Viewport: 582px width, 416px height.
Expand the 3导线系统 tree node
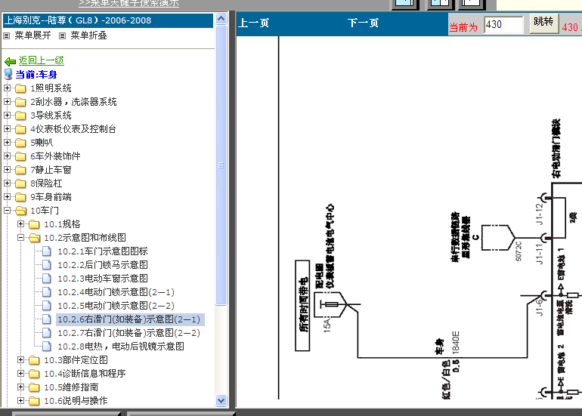[7, 116]
